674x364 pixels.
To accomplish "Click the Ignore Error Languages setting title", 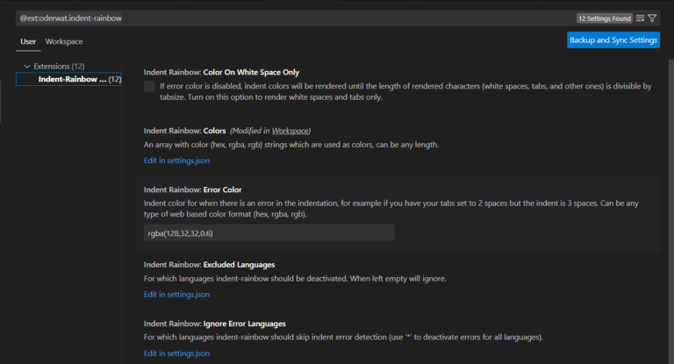I will tap(215, 323).
